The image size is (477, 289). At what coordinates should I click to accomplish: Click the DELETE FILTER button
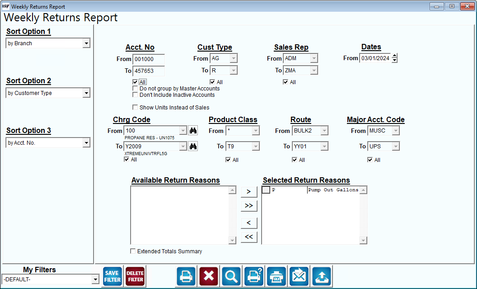tap(135, 276)
